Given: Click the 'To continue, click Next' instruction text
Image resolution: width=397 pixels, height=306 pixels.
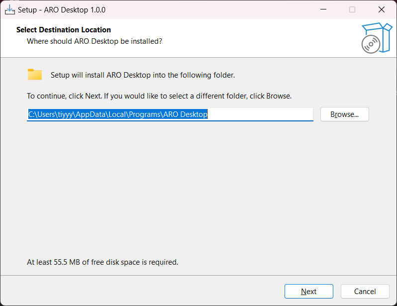Looking at the screenshot, I should pos(159,96).
